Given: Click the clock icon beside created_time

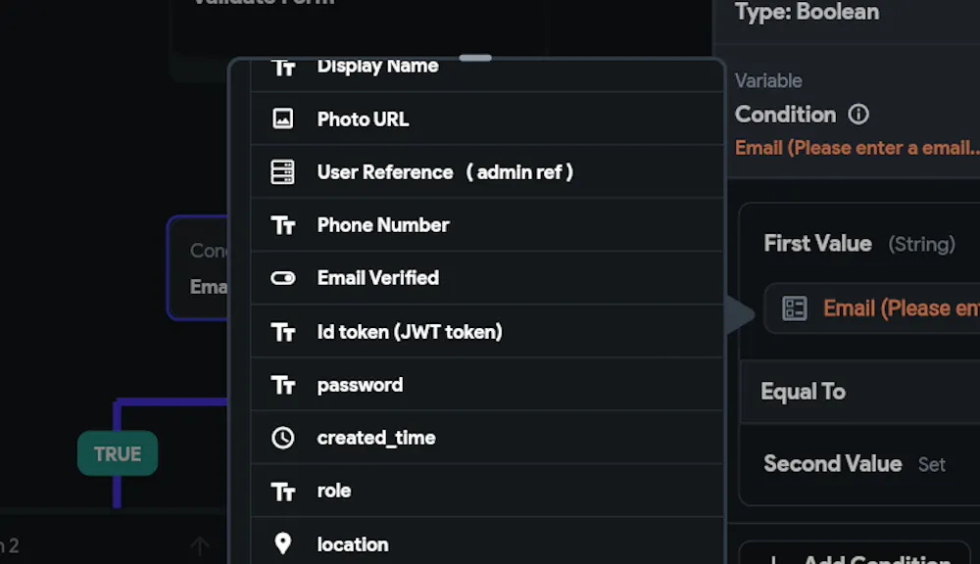Looking at the screenshot, I should (282, 438).
